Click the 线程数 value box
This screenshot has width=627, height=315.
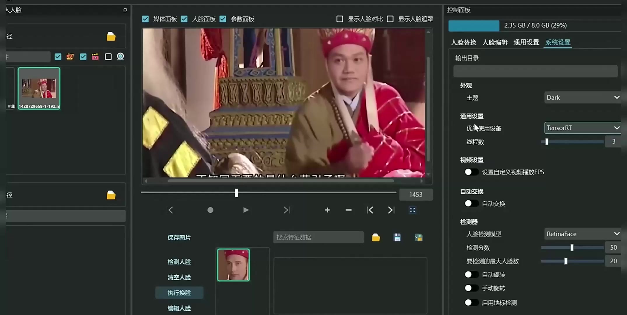(613, 141)
